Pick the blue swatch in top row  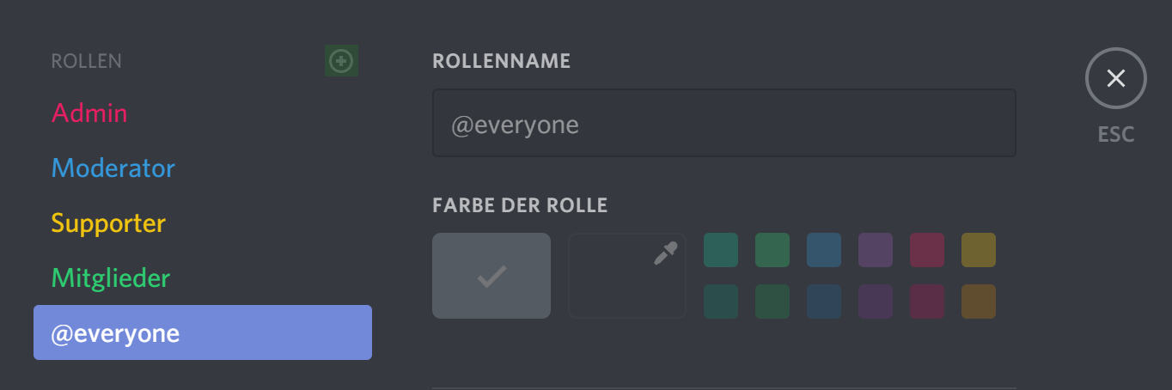(824, 250)
